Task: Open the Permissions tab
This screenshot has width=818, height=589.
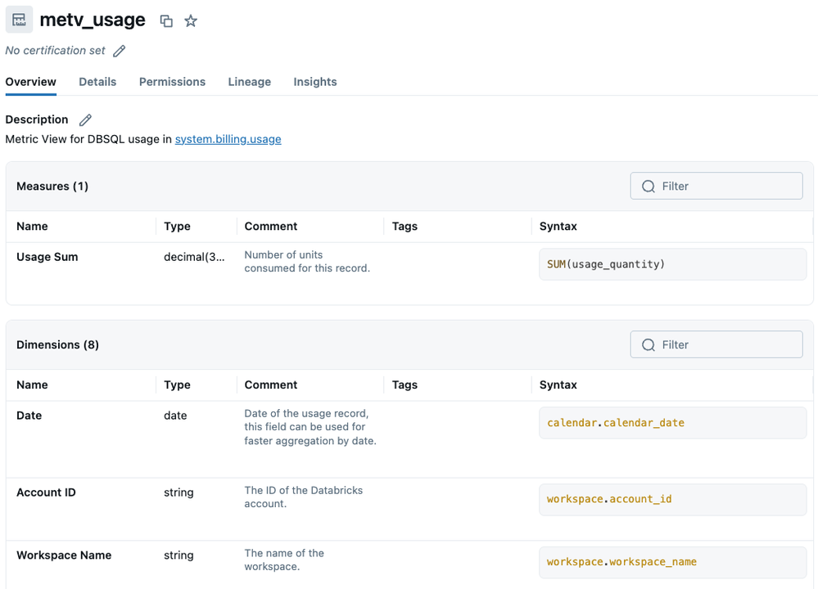Action: pyautogui.click(x=172, y=81)
